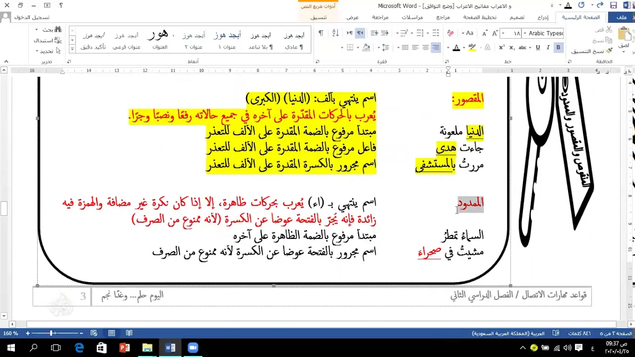Screen dimensions: 635x357
Task: Click Sign in (تسجيل الدخول)
Action: (32, 17)
